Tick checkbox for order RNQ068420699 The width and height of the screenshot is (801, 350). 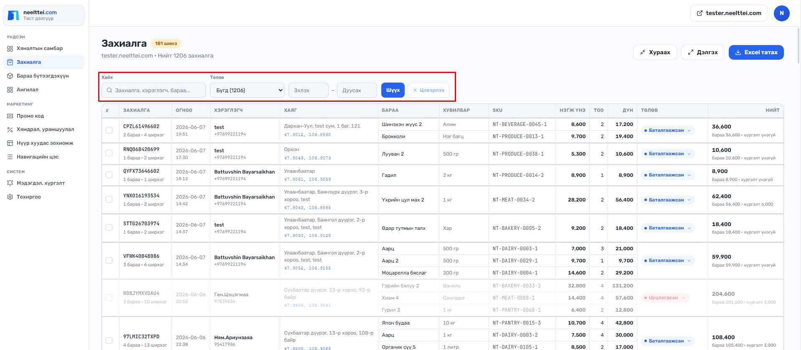point(109,153)
